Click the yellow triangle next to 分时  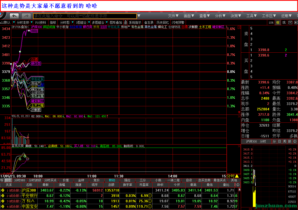tap(237, 176)
